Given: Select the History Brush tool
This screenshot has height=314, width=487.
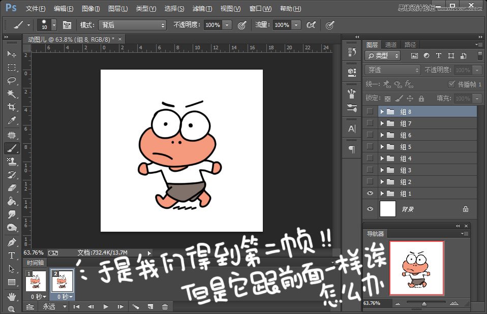Looking at the screenshot, I should 12,175.
